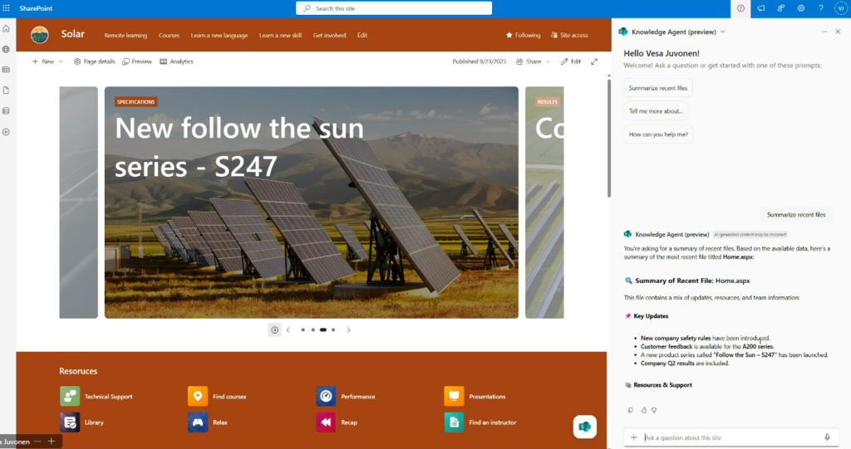Image resolution: width=851 pixels, height=449 pixels.
Task: Go to next carousel slide
Action: 348,329
